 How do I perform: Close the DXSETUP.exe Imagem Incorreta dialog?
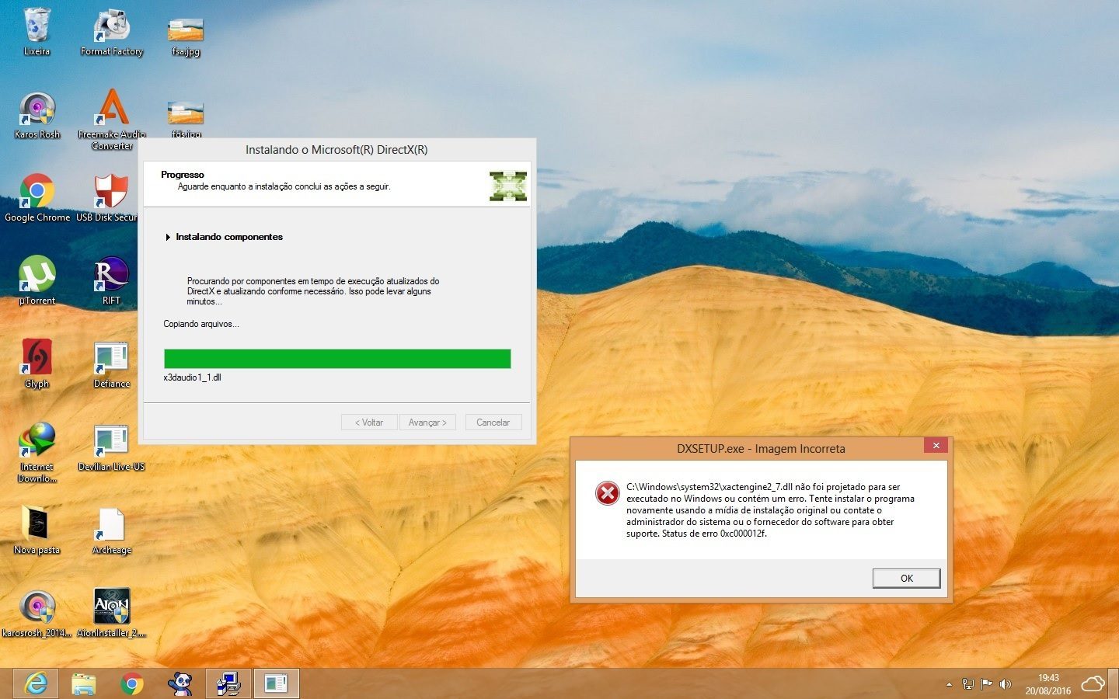(936, 445)
